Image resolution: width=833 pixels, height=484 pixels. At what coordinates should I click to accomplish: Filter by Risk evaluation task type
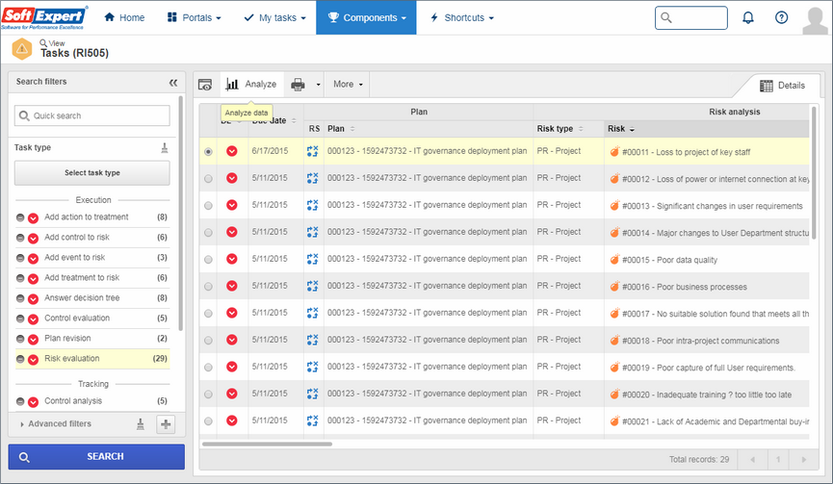(92, 359)
